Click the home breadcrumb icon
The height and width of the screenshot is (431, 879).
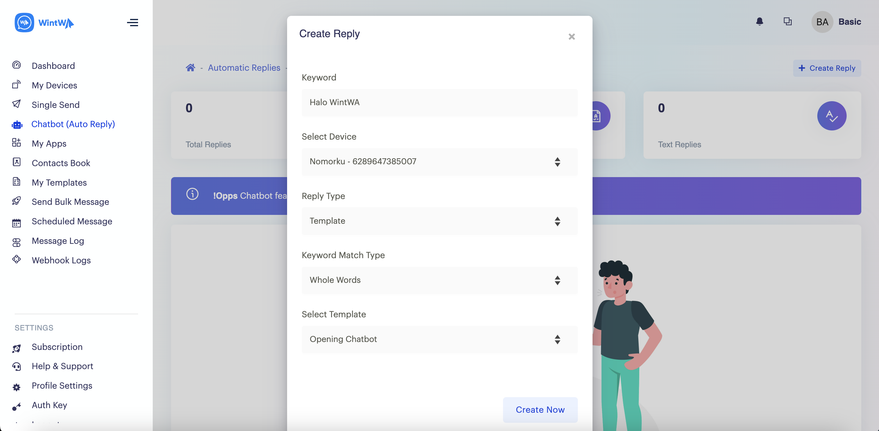[x=190, y=68]
